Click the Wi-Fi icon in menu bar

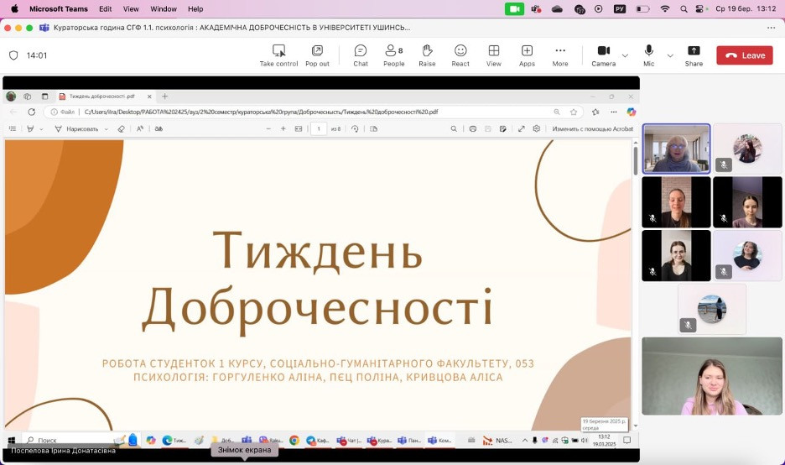pyautogui.click(x=665, y=9)
